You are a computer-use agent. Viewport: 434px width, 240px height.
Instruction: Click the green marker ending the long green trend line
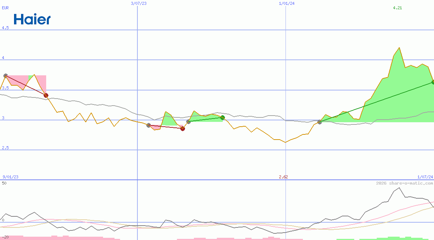tap(433, 82)
